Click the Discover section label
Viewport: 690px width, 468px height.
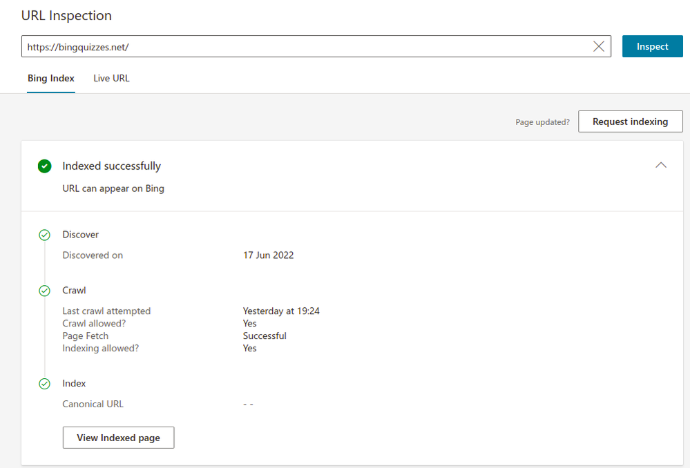pyautogui.click(x=81, y=235)
